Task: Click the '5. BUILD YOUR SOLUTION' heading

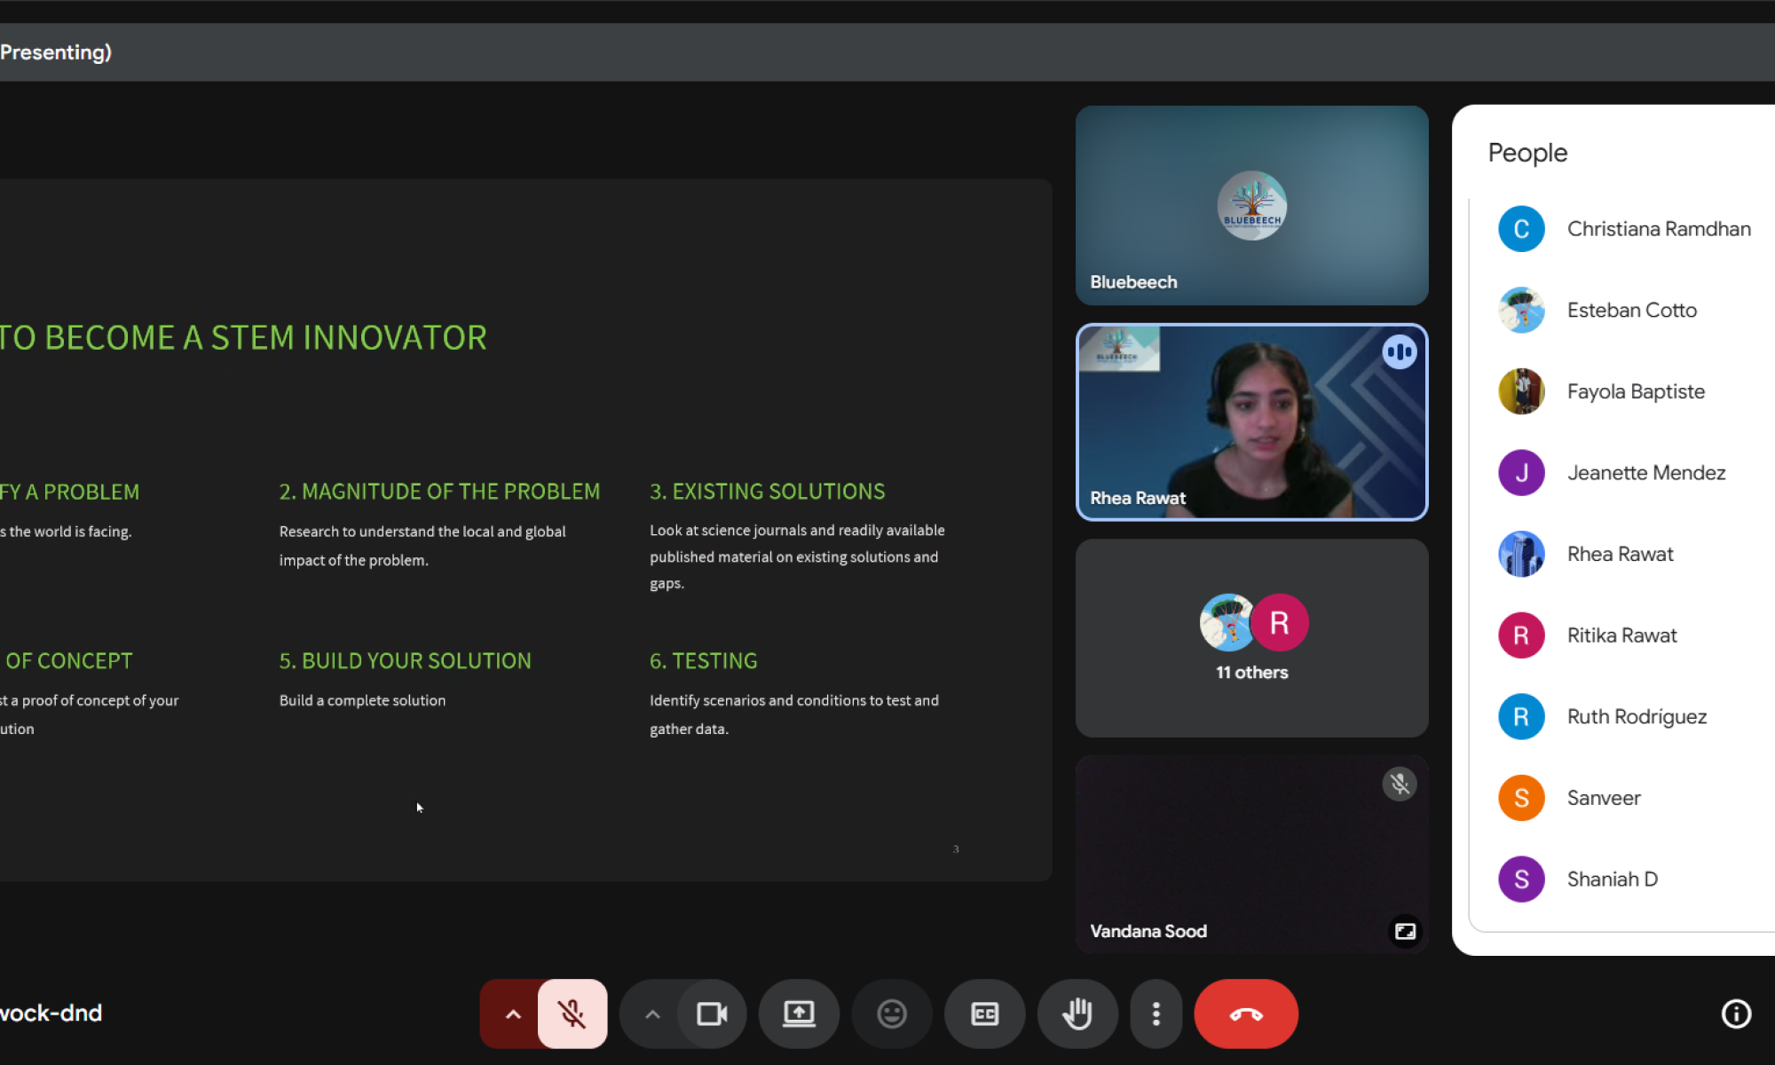Action: click(405, 661)
